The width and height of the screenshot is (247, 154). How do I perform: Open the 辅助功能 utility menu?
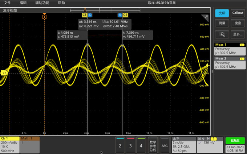click(x=42, y=3)
